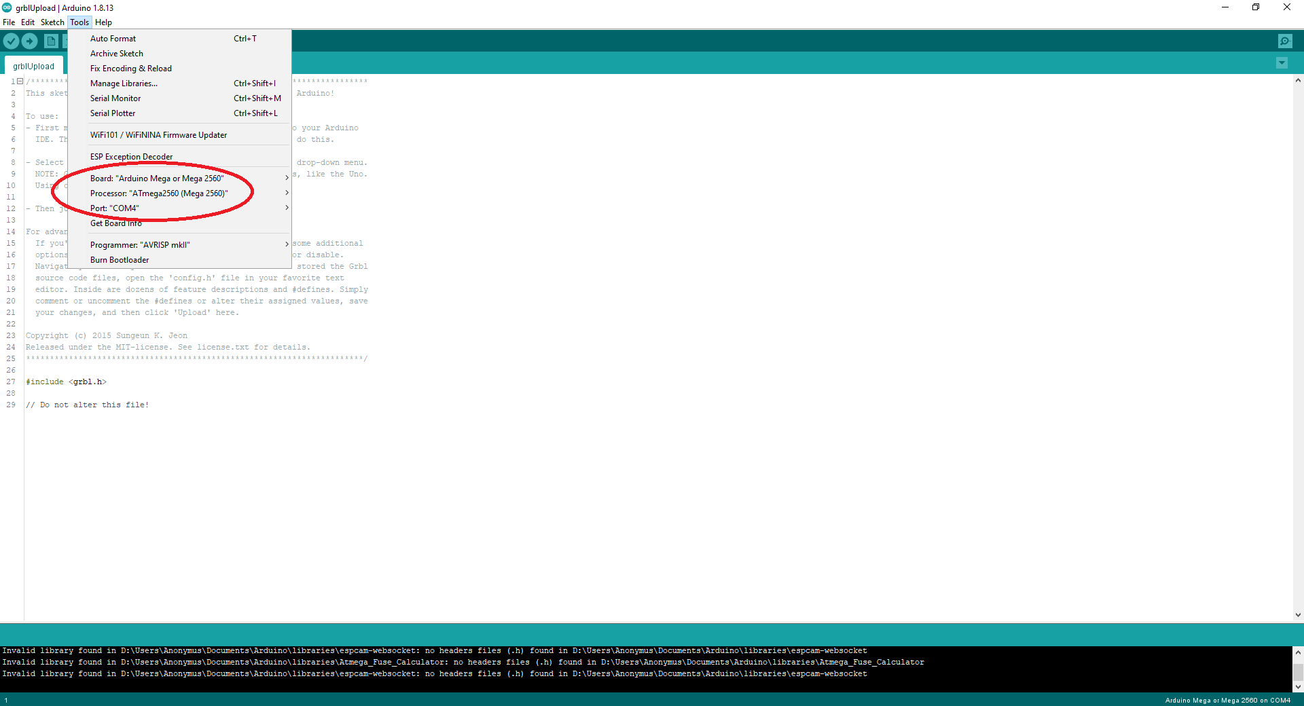
Task: Open Serial Monitor magnifier icon
Action: 1285,41
